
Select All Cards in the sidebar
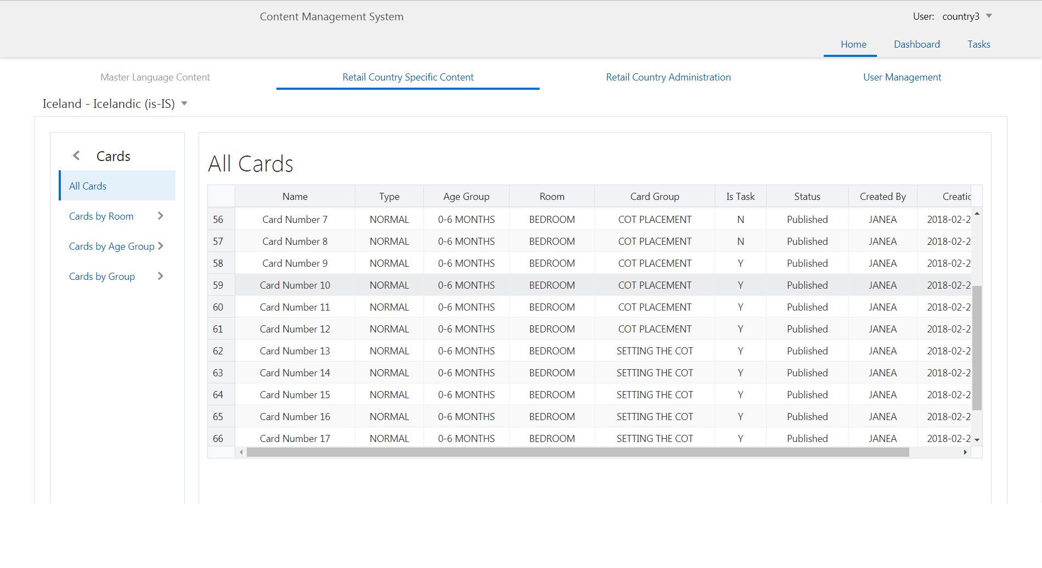(88, 186)
